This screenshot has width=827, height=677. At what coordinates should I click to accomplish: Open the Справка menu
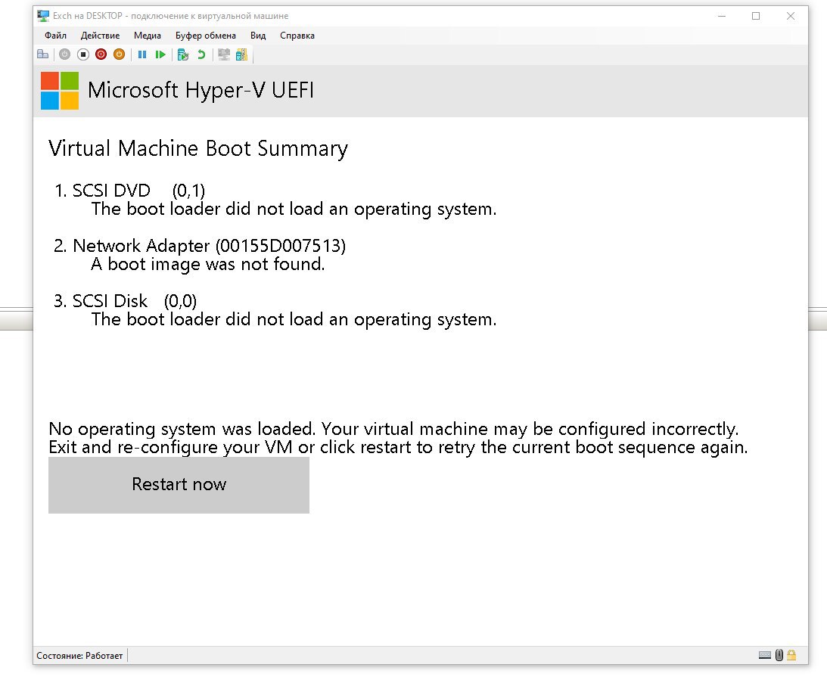pos(297,36)
